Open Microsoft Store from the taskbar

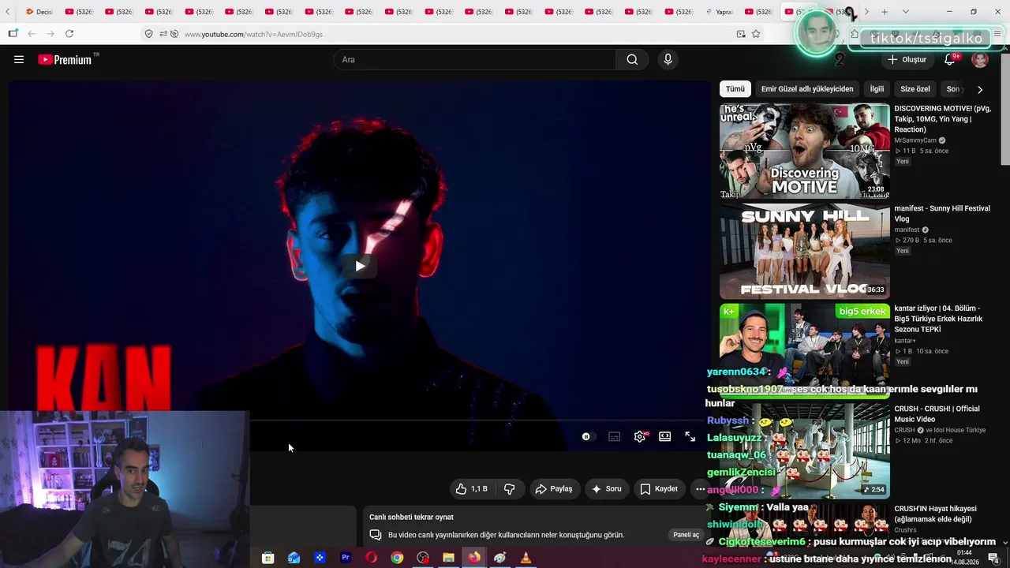point(268,558)
